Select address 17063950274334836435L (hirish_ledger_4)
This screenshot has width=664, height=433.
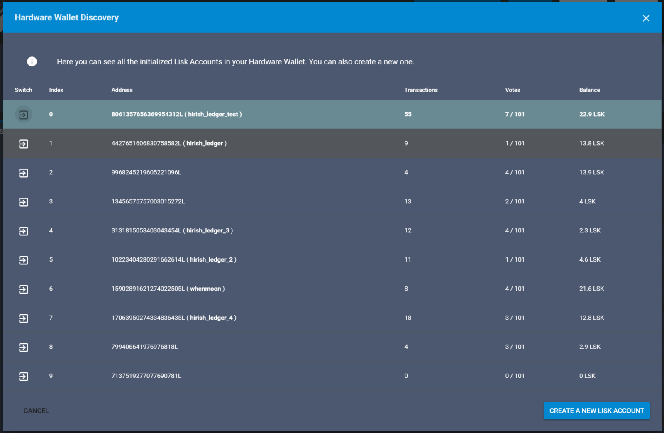pyautogui.click(x=174, y=318)
